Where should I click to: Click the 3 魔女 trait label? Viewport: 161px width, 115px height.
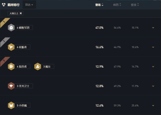(47, 67)
